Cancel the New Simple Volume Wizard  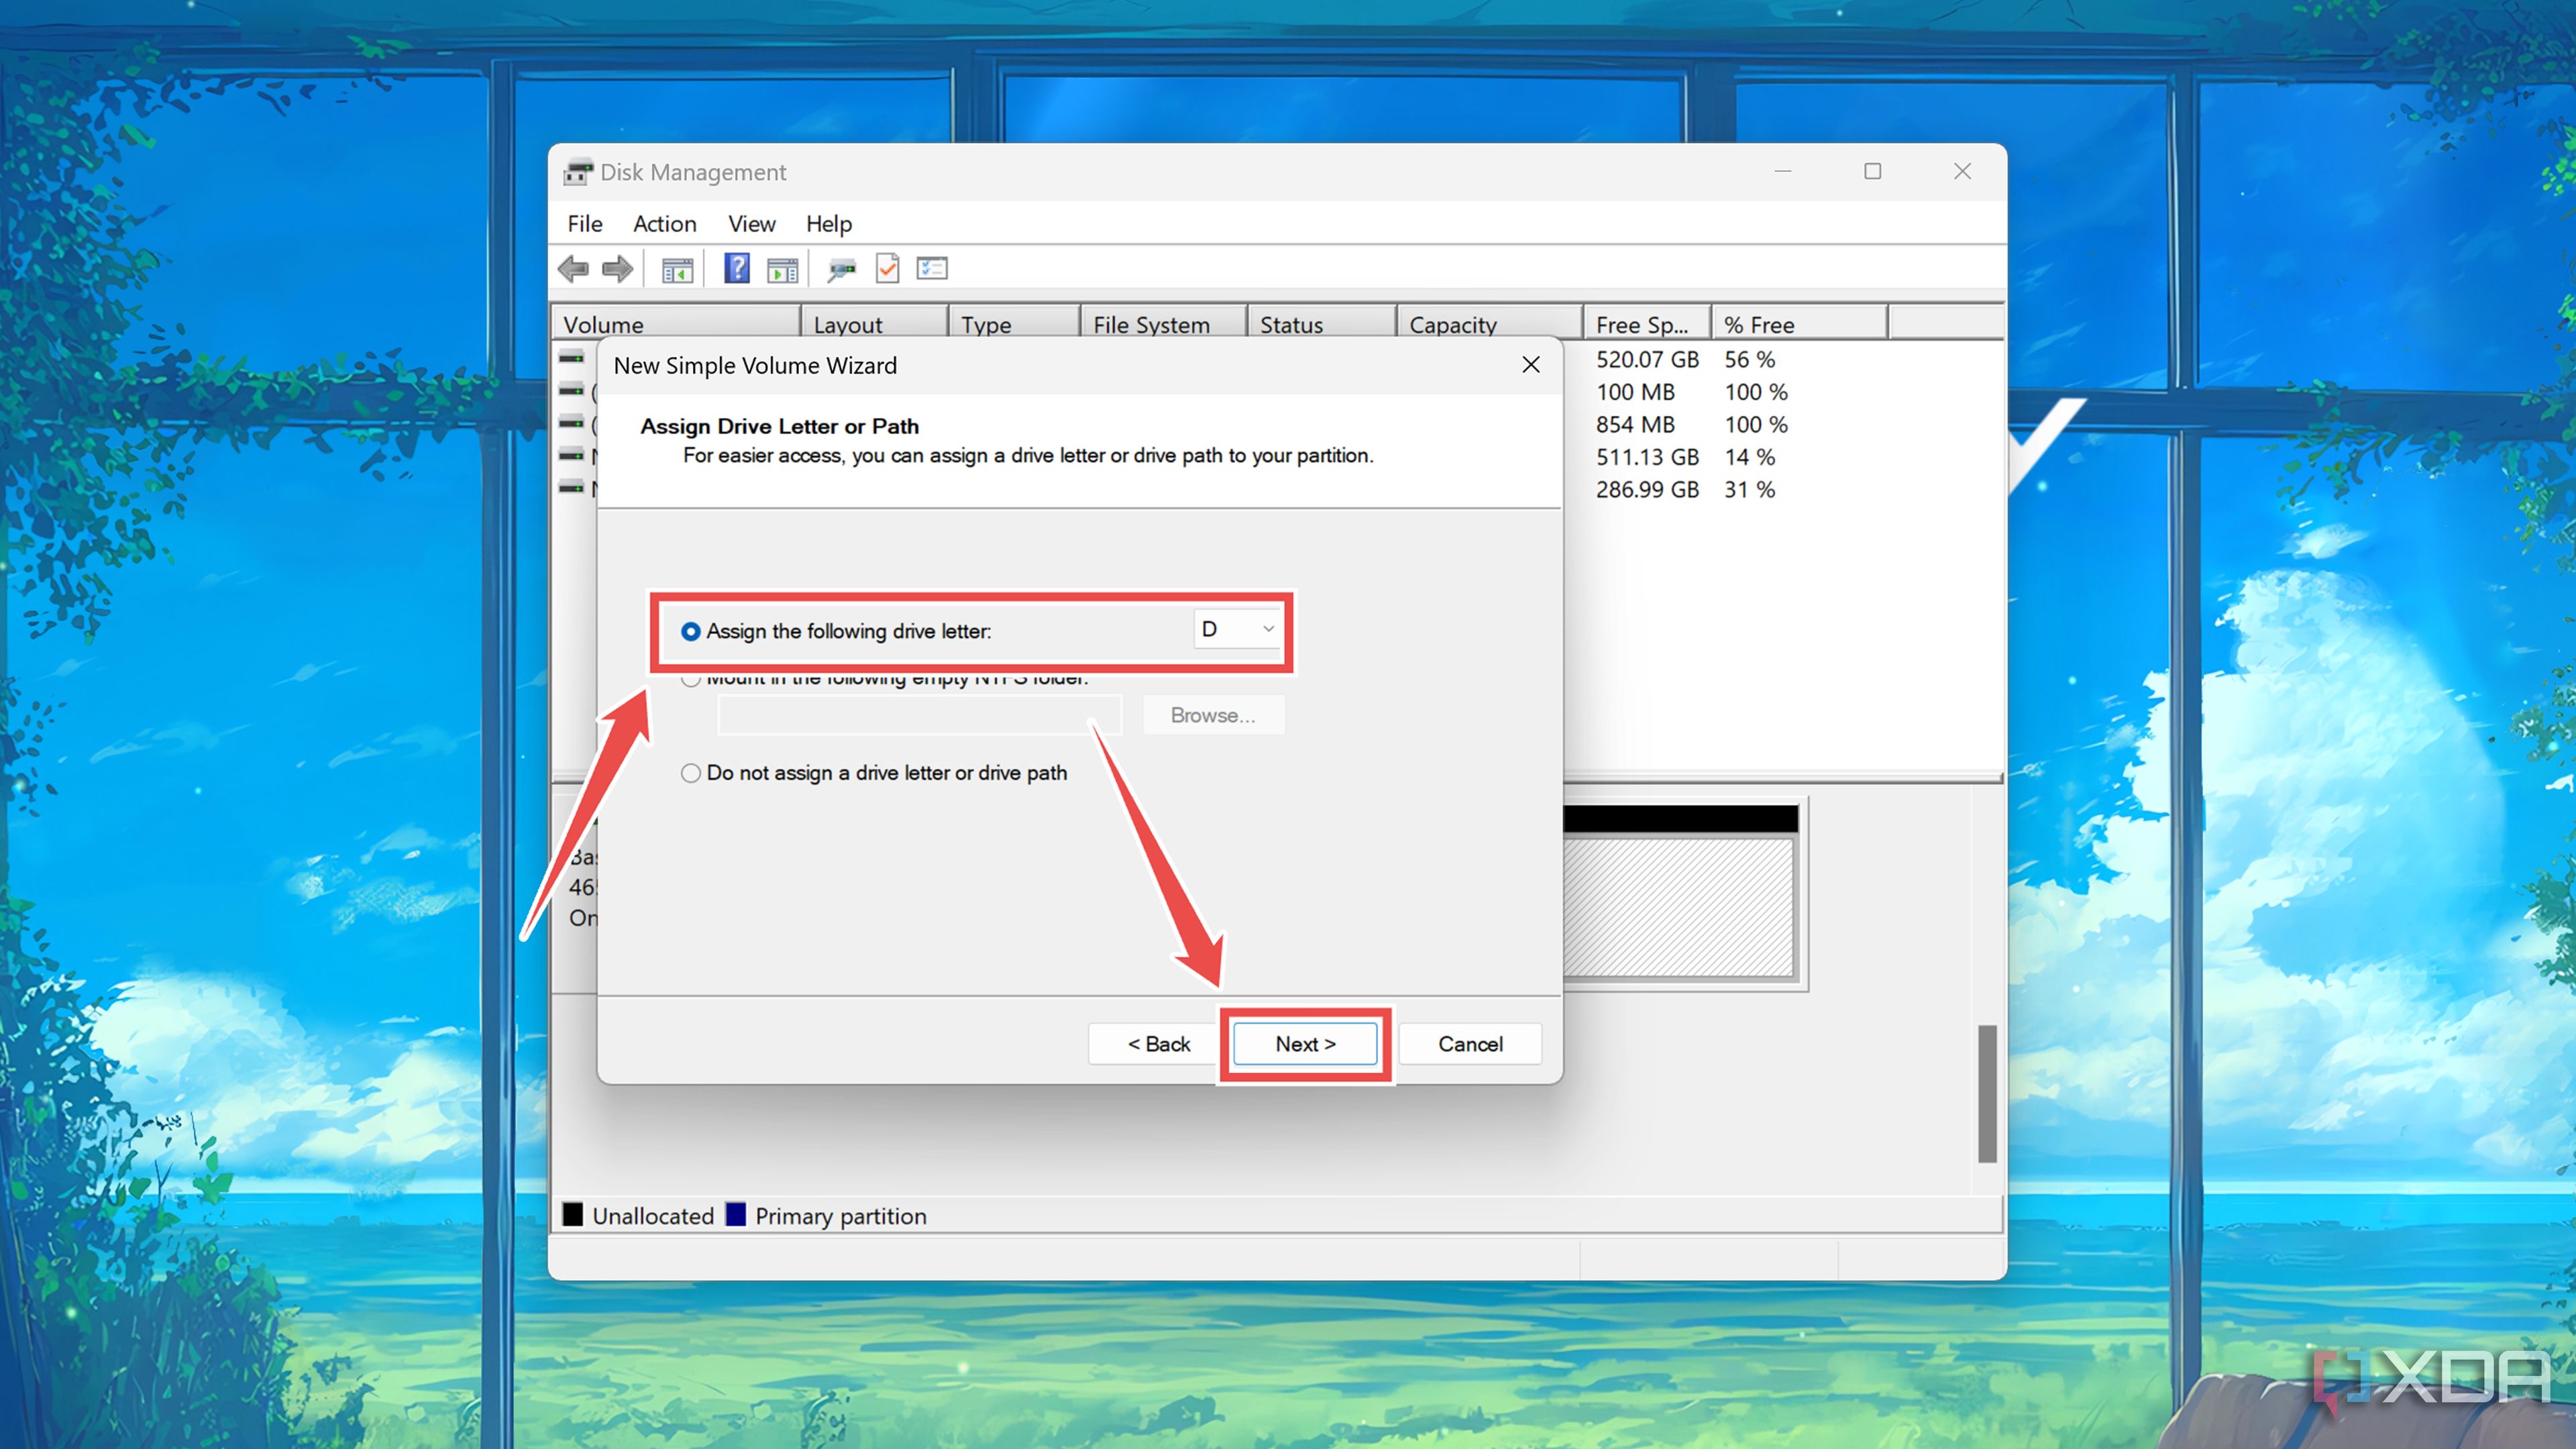[1469, 1044]
